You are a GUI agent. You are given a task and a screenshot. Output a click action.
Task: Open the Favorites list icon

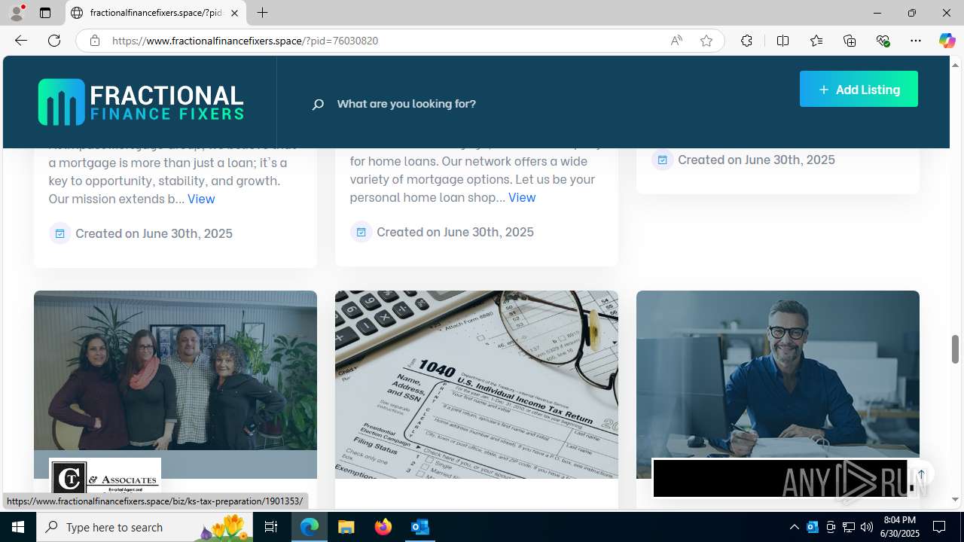coord(816,41)
